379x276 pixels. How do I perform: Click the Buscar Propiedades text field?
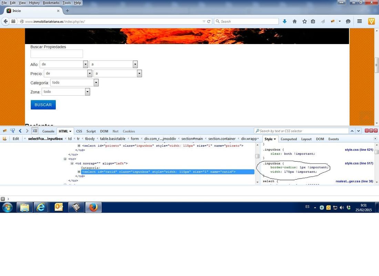point(57,54)
